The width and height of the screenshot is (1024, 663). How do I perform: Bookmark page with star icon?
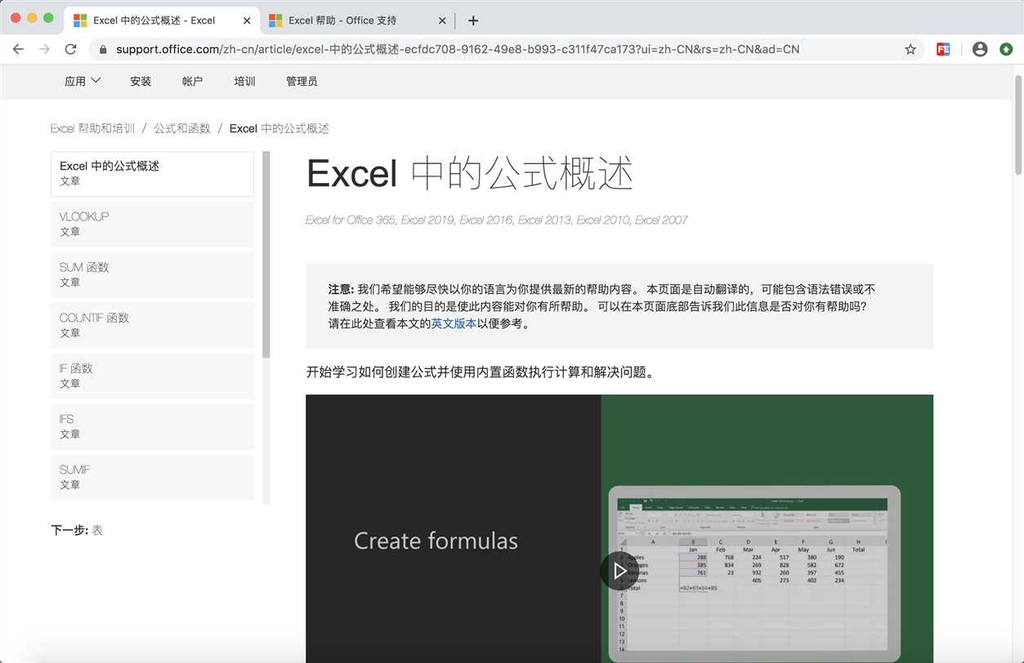[x=910, y=49]
